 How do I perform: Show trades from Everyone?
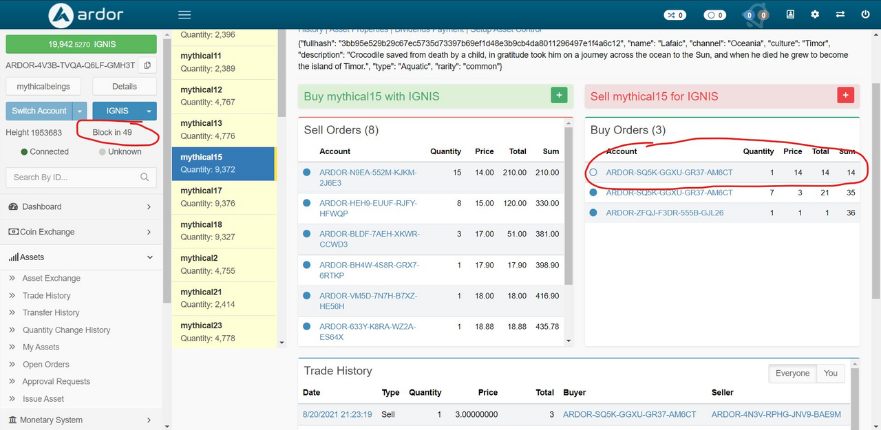coord(792,373)
